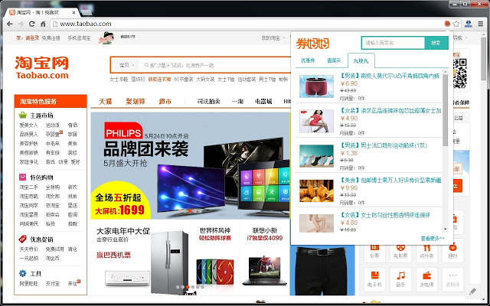Reload the page with refresh icon
490x306 pixels.
coord(31,24)
